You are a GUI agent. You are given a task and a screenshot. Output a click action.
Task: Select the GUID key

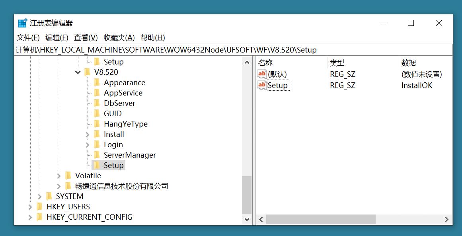click(113, 113)
